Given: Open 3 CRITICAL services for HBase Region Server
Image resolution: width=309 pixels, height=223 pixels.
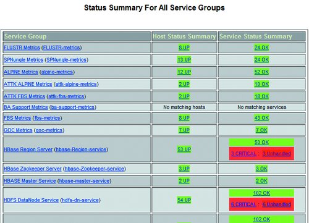Looking at the screenshot, I should 243,154.
